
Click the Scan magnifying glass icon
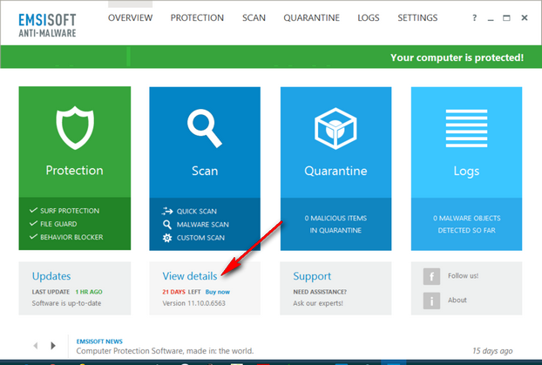point(205,128)
